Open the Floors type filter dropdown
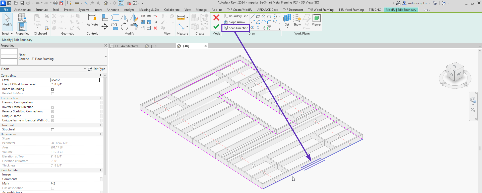 click(x=85, y=69)
